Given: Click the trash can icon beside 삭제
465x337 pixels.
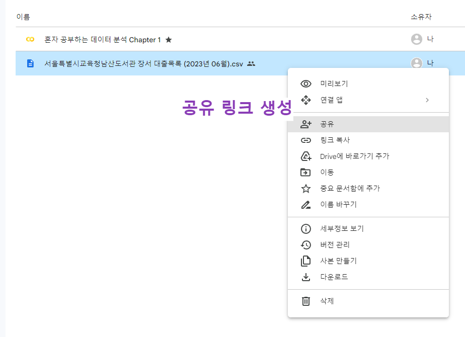Looking at the screenshot, I should [x=306, y=301].
